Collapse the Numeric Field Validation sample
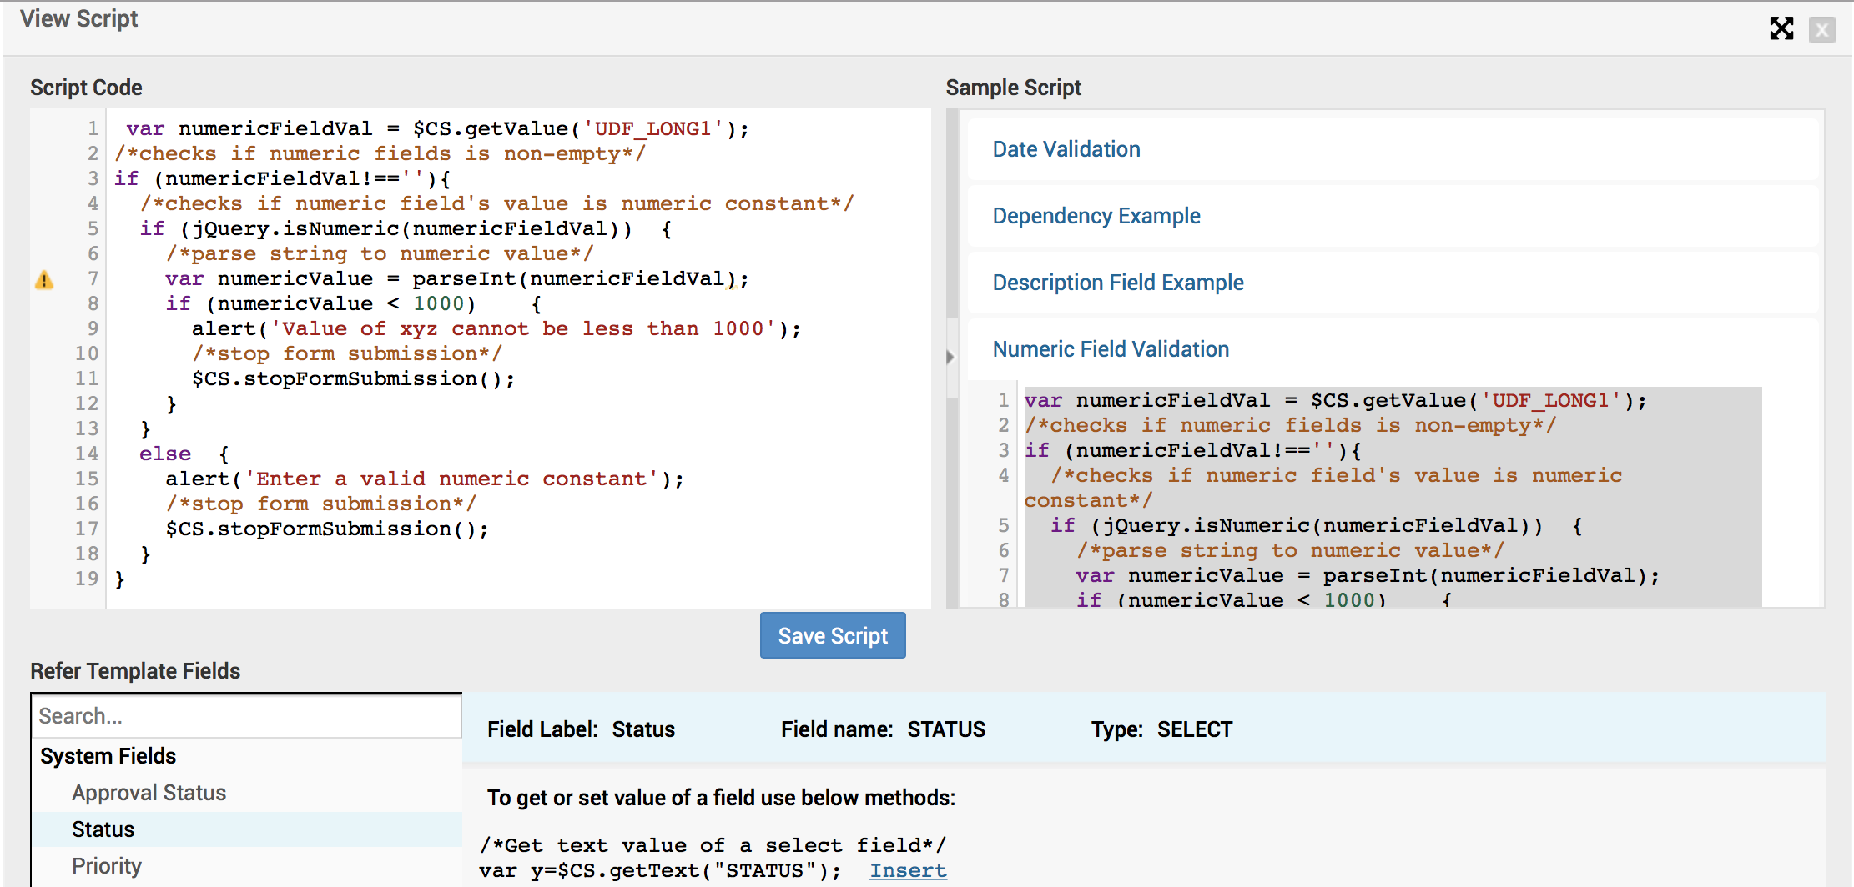This screenshot has height=887, width=1854. click(1110, 349)
